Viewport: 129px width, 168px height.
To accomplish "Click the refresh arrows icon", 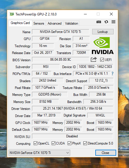I will tap(106, 22).
